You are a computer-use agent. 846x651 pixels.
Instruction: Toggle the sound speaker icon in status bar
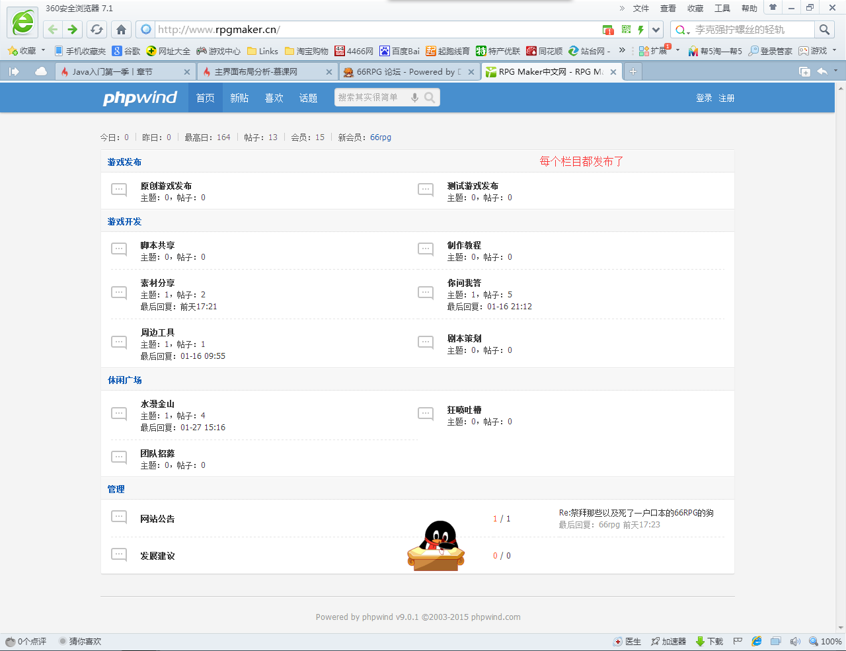tap(795, 641)
